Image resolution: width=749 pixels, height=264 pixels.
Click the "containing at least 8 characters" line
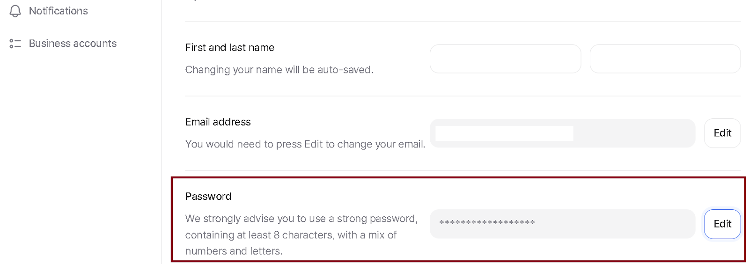point(291,235)
